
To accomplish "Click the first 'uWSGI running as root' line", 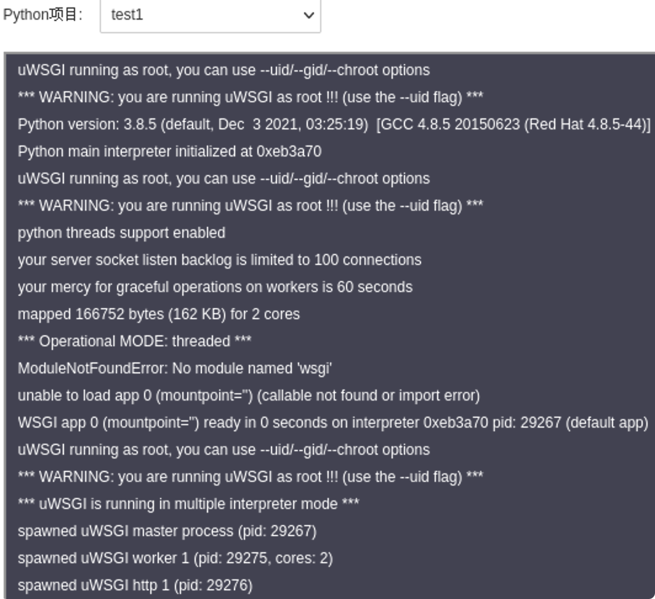I will click(x=223, y=70).
